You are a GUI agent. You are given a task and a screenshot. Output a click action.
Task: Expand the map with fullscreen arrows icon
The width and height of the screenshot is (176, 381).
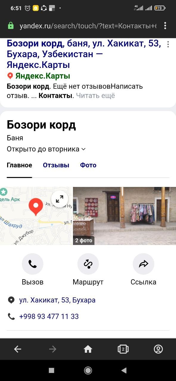pos(60,199)
